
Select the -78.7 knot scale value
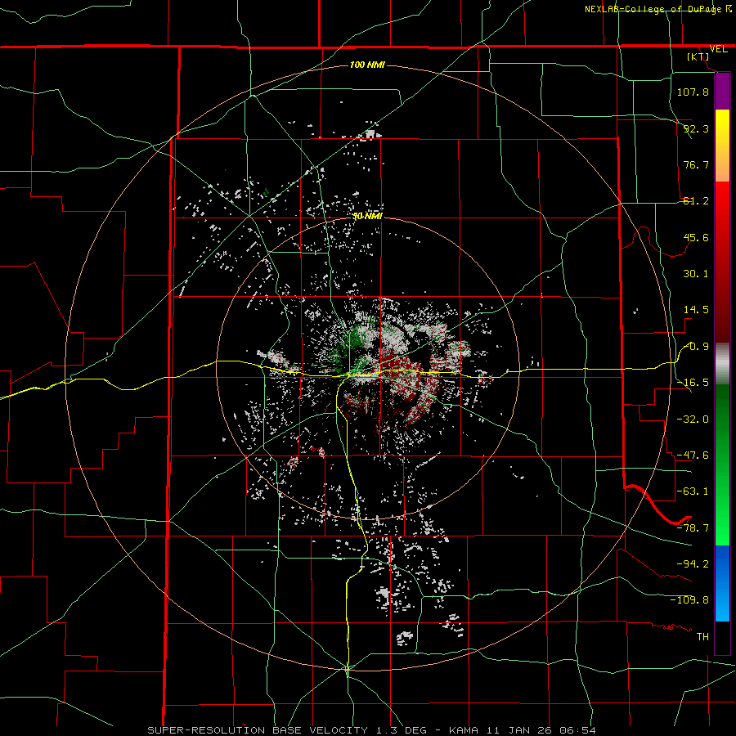tap(693, 528)
